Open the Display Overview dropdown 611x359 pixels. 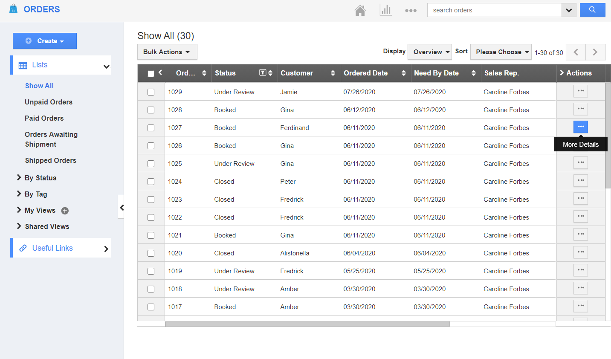429,52
